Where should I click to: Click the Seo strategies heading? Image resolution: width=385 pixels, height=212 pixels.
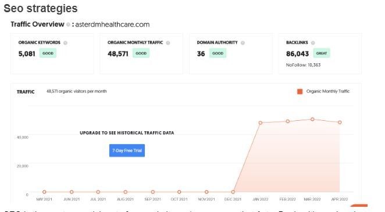(41, 8)
